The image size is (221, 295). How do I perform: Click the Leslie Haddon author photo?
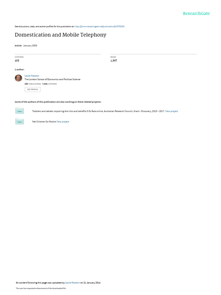[x=18, y=78]
